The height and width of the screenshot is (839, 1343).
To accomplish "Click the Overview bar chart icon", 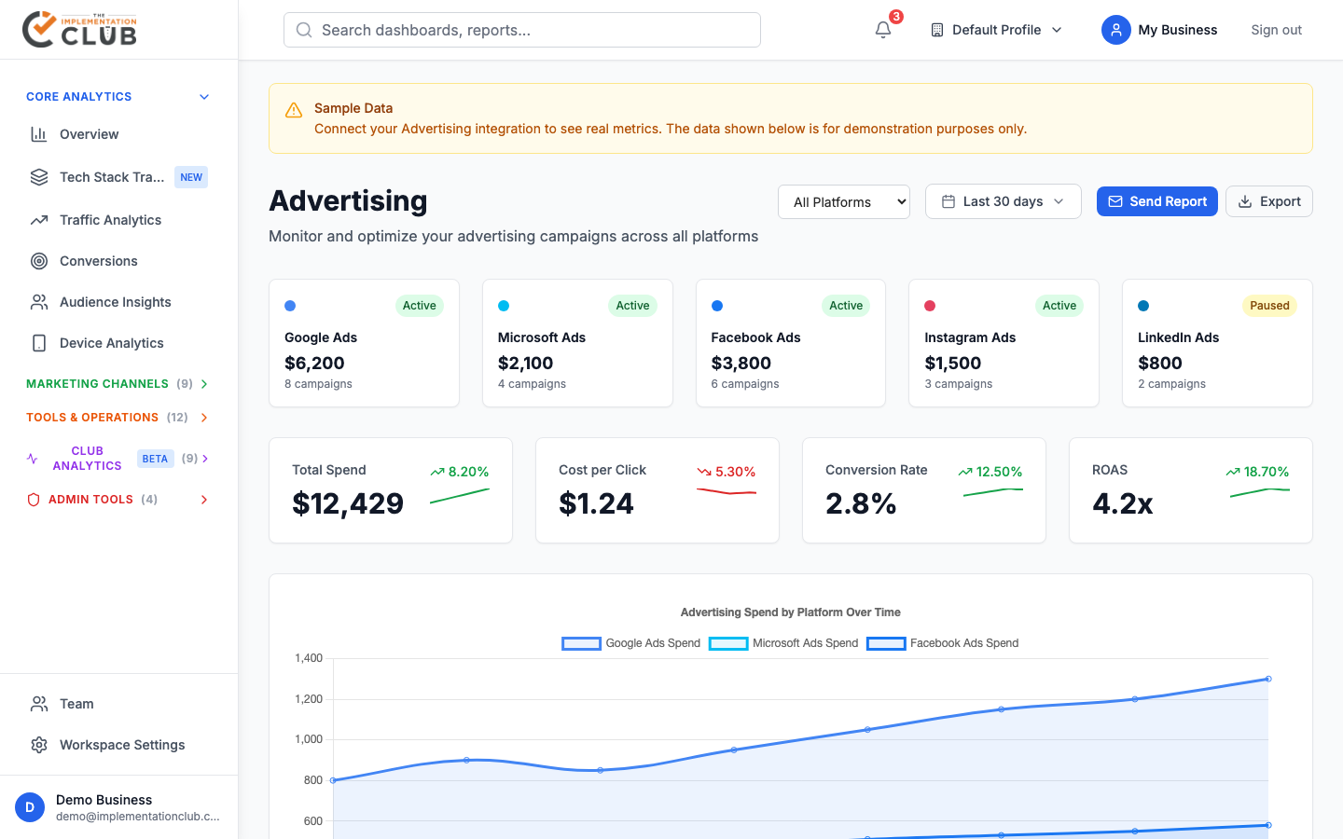I will pos(39,134).
